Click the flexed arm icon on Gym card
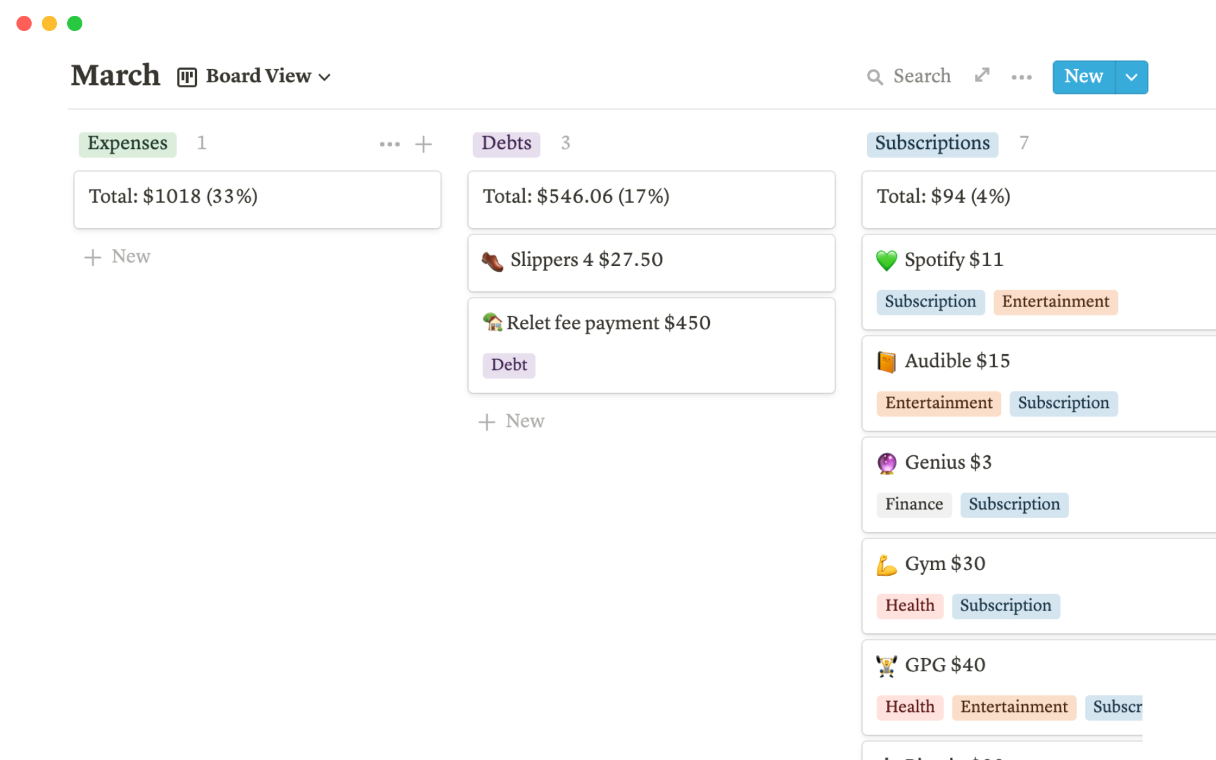This screenshot has width=1216, height=760. click(887, 564)
